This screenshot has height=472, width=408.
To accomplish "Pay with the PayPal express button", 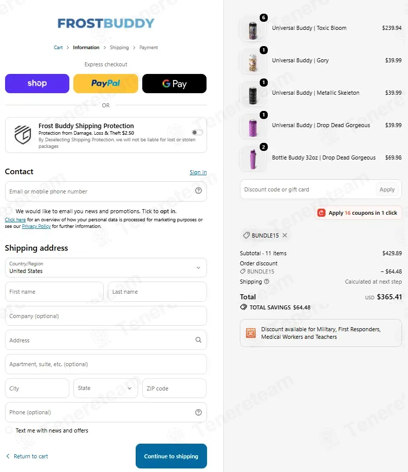I will (x=106, y=84).
